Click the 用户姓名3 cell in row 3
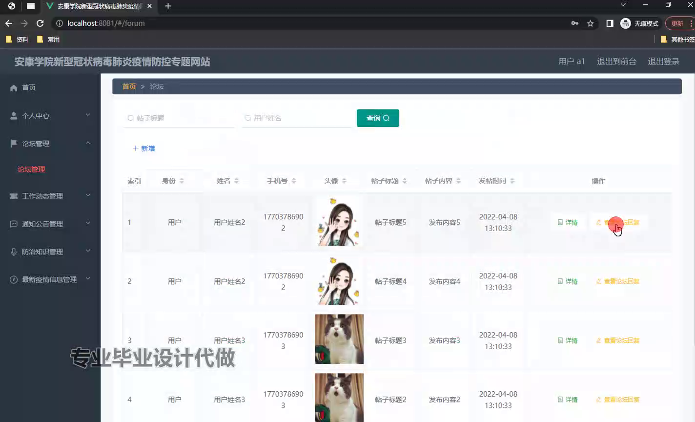The height and width of the screenshot is (422, 695). point(229,340)
